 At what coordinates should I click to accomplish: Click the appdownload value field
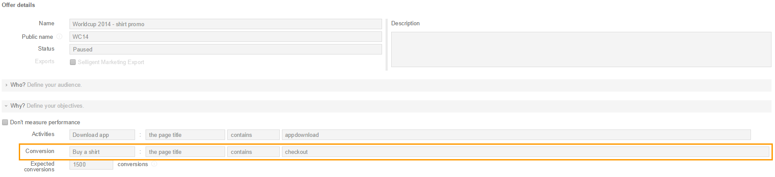[x=516, y=135]
